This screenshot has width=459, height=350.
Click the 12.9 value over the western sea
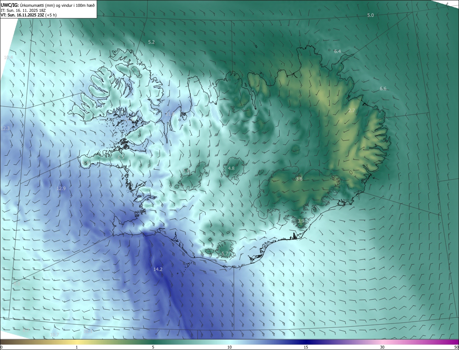tap(61, 188)
